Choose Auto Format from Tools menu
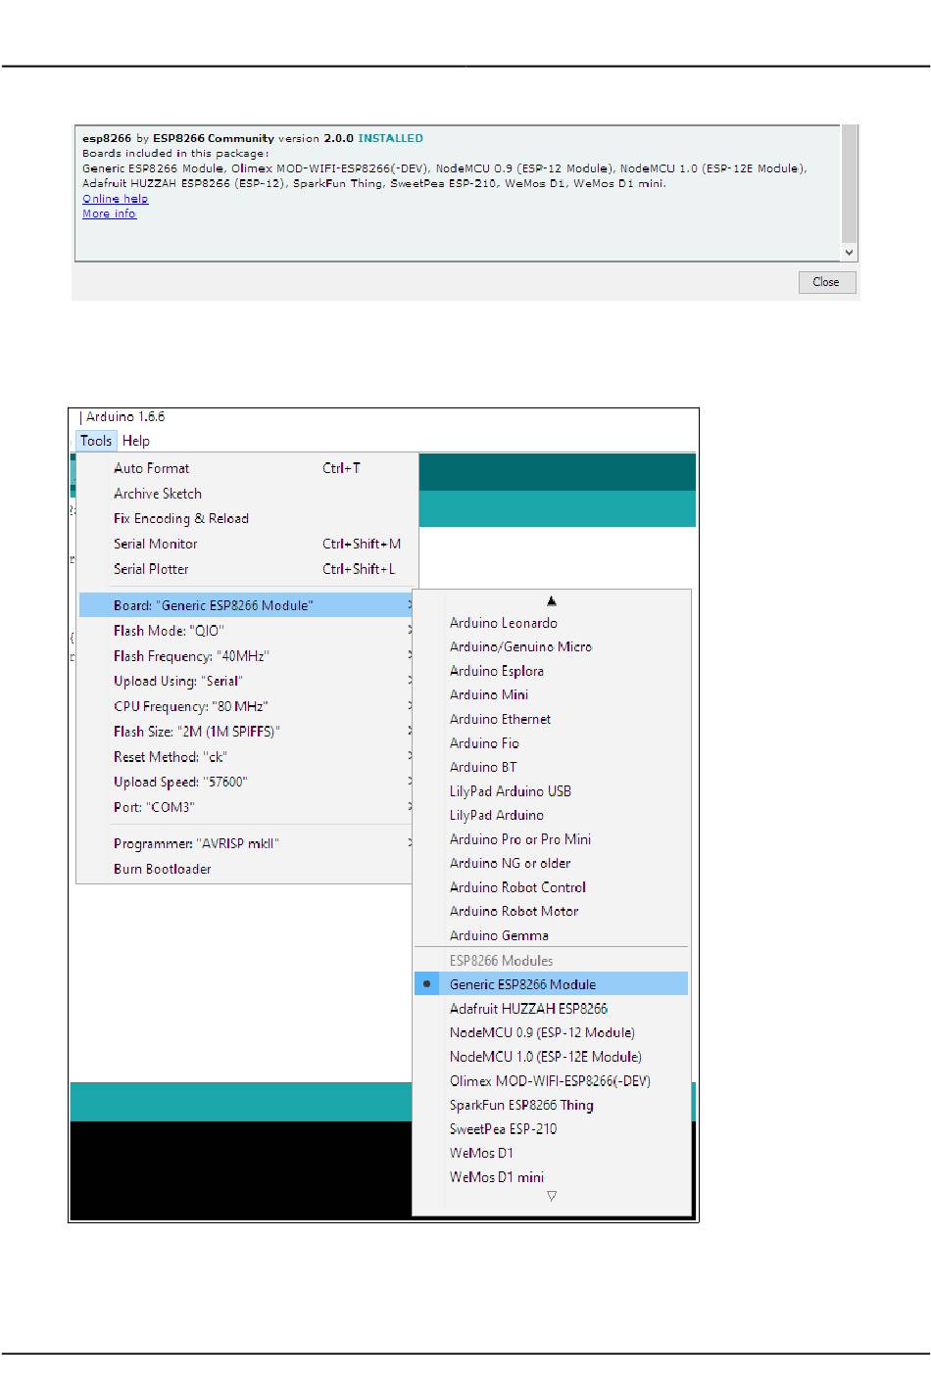 click(x=247, y=468)
